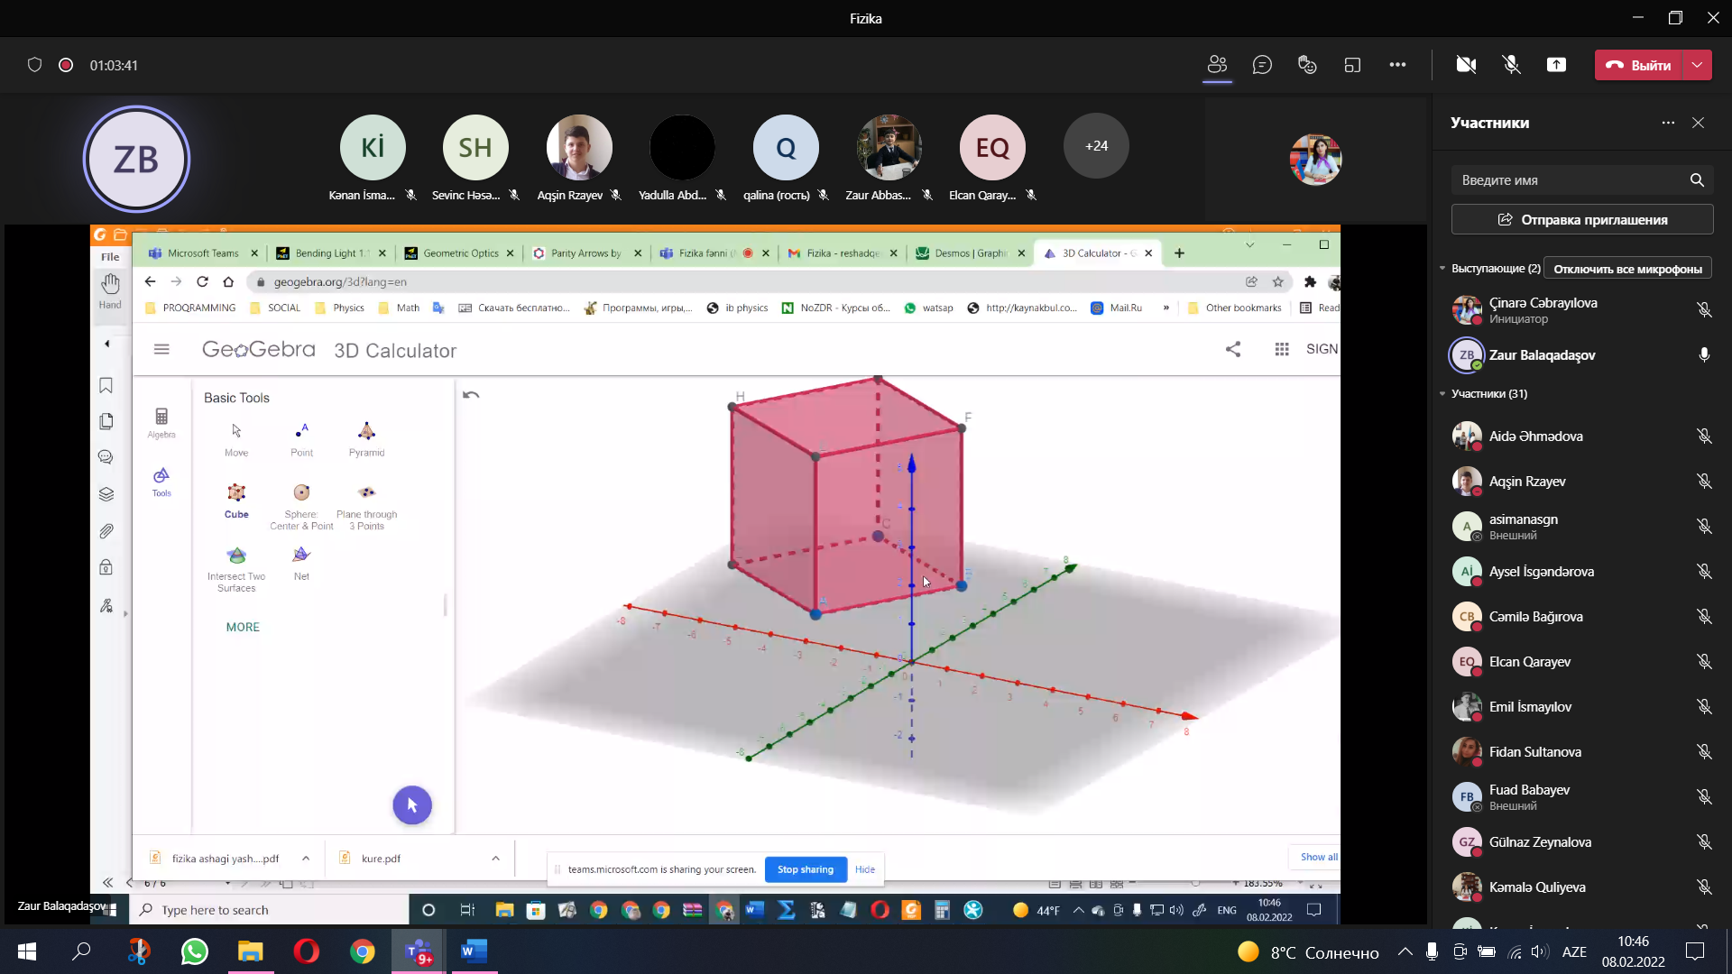
Task: Bookmark this page with star icon
Action: 1278,282
